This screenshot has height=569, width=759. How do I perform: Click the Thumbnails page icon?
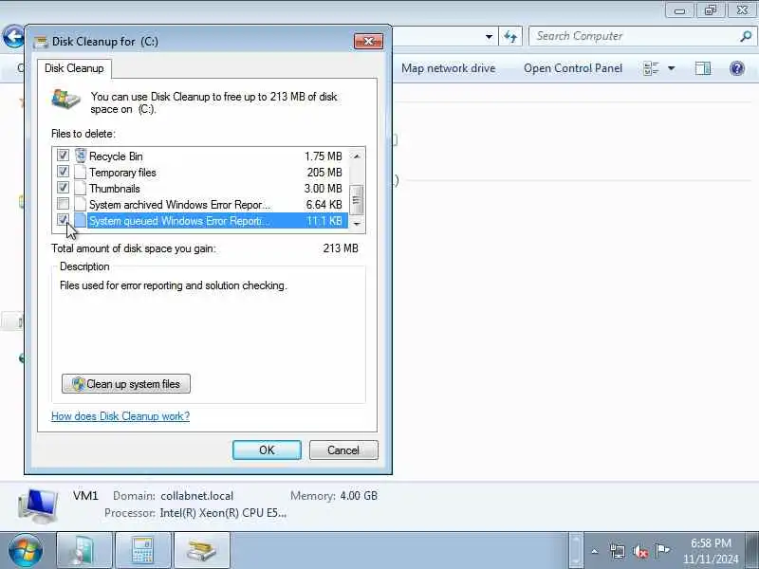[81, 188]
